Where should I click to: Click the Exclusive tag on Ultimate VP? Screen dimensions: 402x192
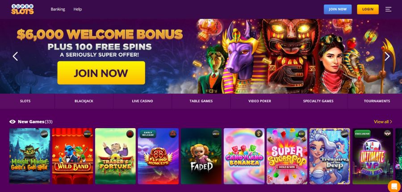point(363,134)
